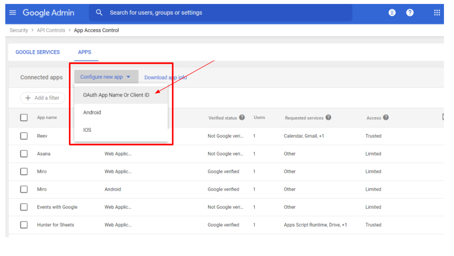Choose OAuth App Name Or Client ID

(x=121, y=95)
